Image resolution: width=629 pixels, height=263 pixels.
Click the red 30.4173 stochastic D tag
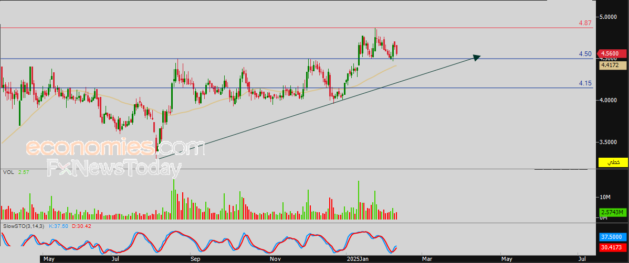pos(613,247)
